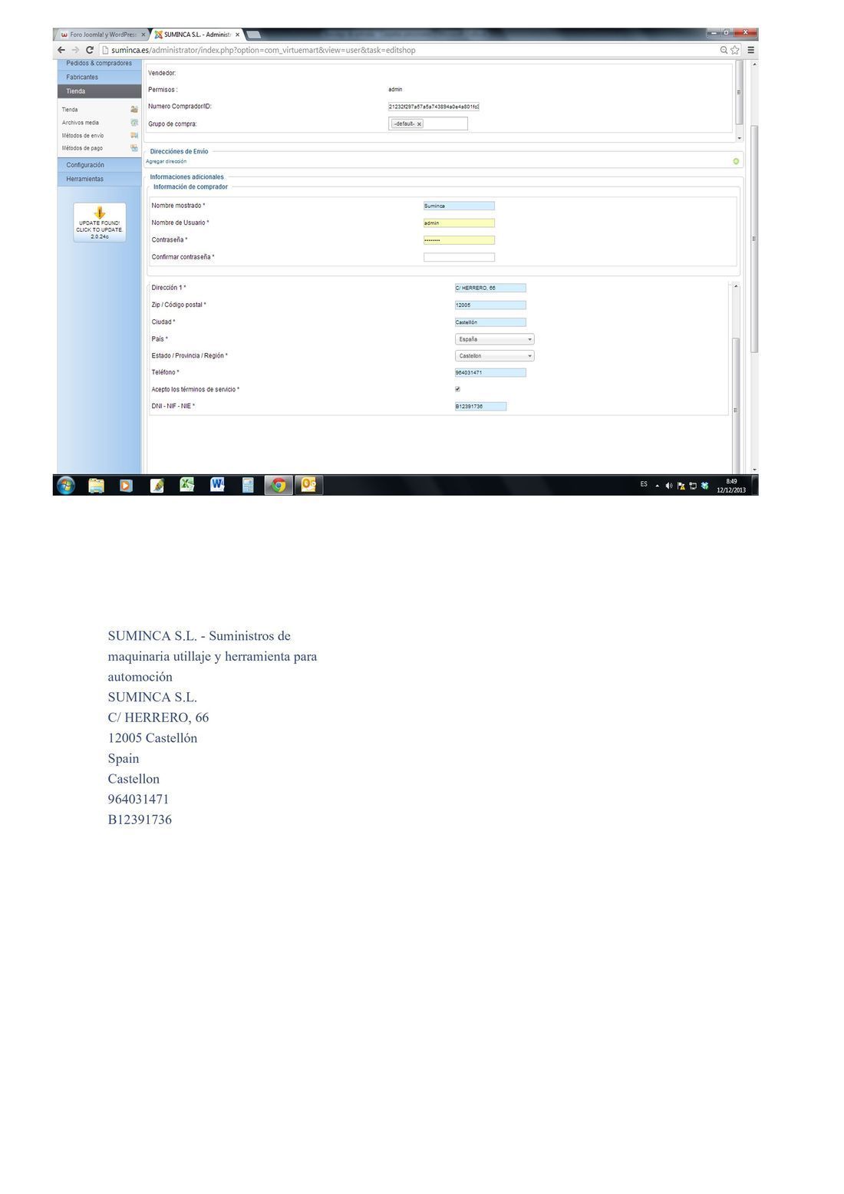Open Windows Explorer from the taskbar

tap(96, 485)
